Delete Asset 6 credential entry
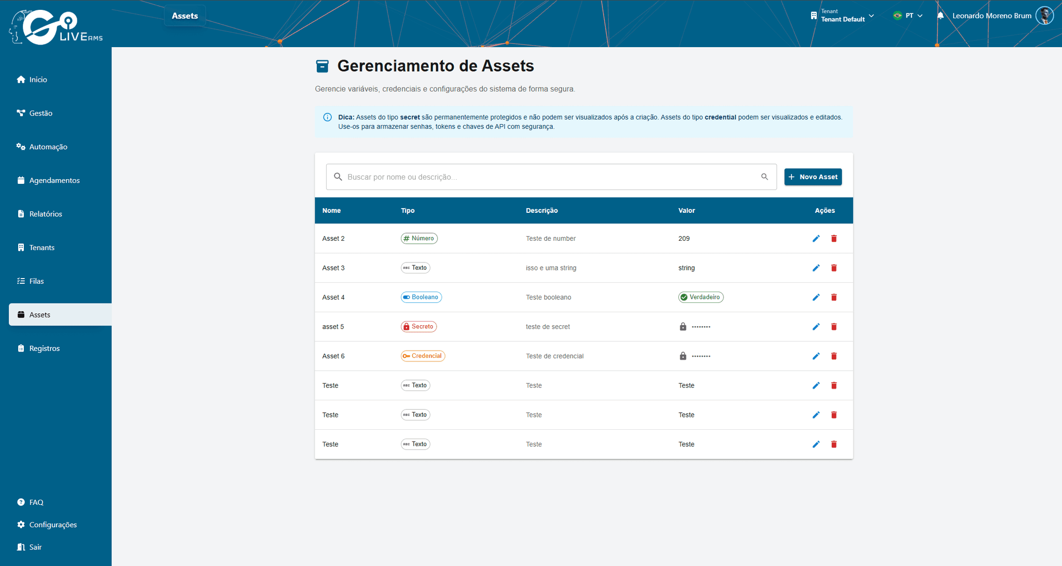Viewport: 1062px width, 566px height. point(834,356)
